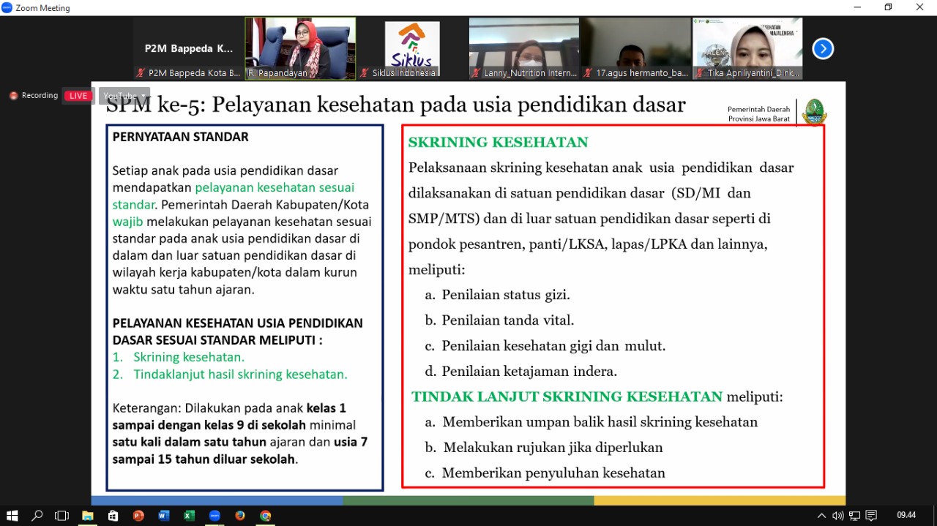
Task: Click 'Pemerintah Daerah Provinsi Jawa Barat' text
Action: click(x=758, y=114)
